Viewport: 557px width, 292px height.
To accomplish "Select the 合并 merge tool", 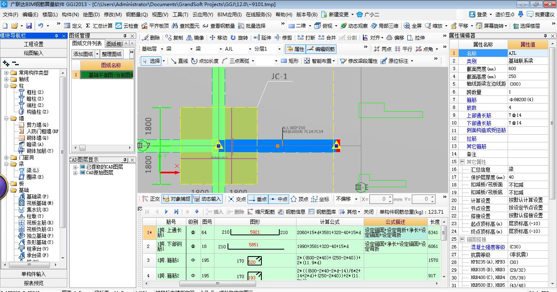I will (x=327, y=38).
